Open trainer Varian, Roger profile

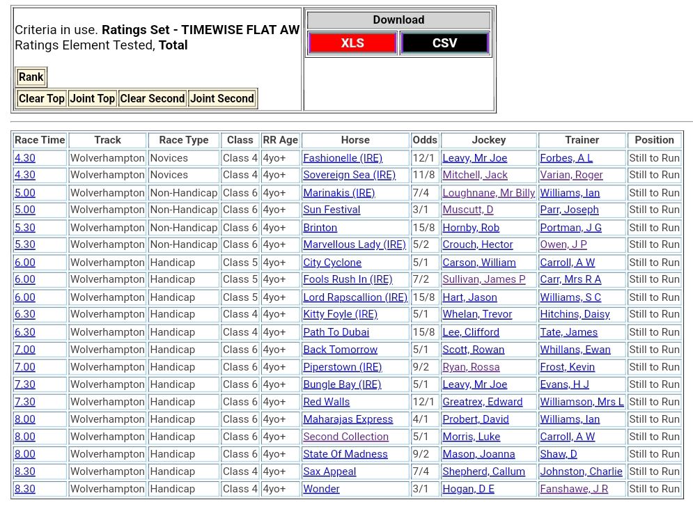point(571,175)
